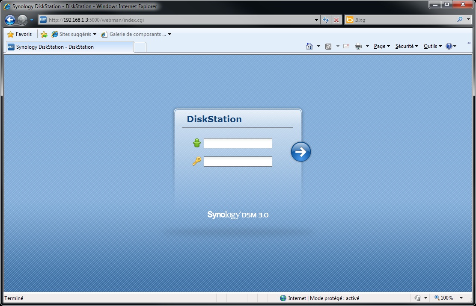Go back with the browser Back button
The image size is (476, 306).
click(10, 20)
